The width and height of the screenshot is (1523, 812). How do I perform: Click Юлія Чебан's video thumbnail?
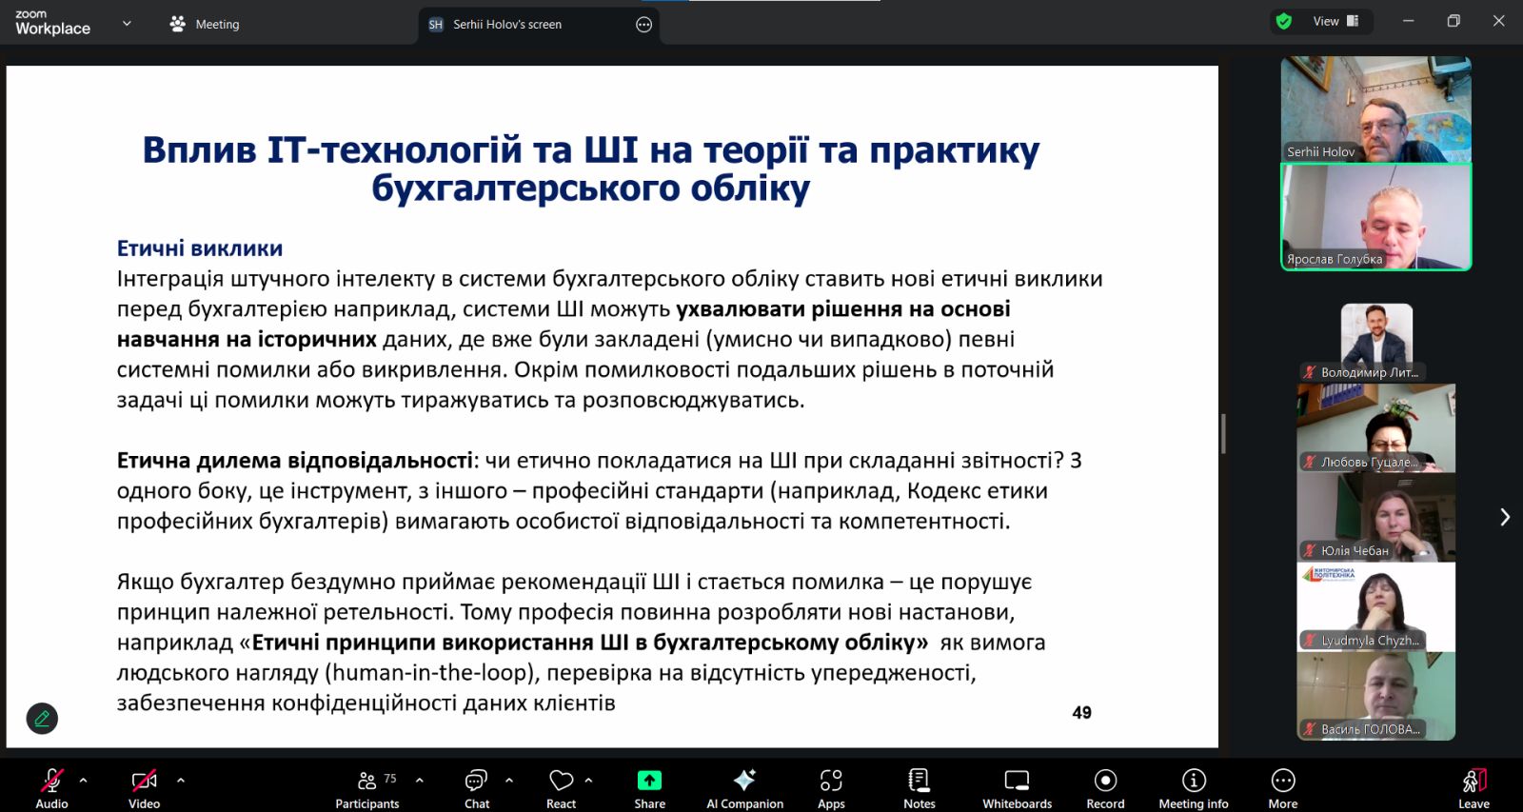pyautogui.click(x=1376, y=517)
